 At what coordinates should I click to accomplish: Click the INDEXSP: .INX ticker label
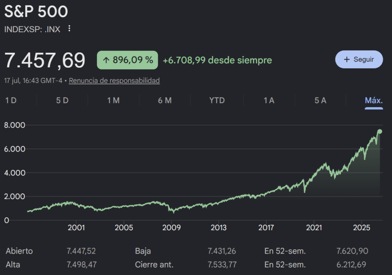(x=32, y=29)
